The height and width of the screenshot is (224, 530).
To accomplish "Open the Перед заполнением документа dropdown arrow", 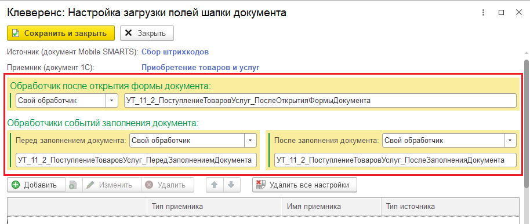I will click(x=251, y=140).
